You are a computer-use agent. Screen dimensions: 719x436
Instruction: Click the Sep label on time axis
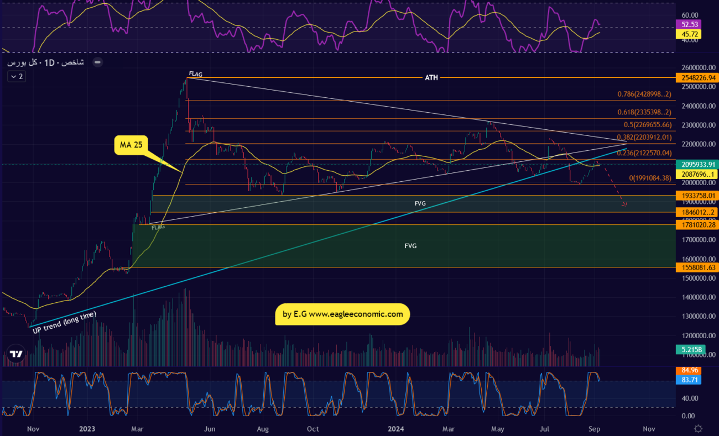(x=595, y=429)
